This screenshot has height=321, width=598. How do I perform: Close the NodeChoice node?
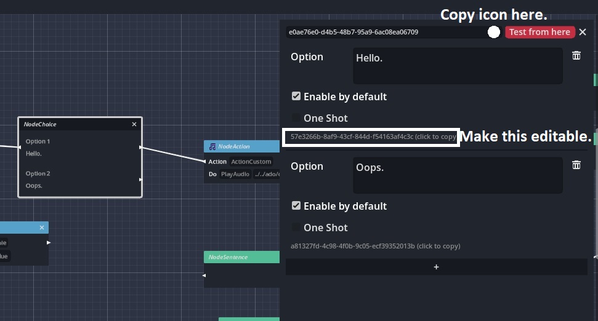click(x=134, y=124)
